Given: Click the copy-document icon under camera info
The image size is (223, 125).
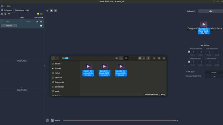Looking at the screenshot, I should (5, 14).
